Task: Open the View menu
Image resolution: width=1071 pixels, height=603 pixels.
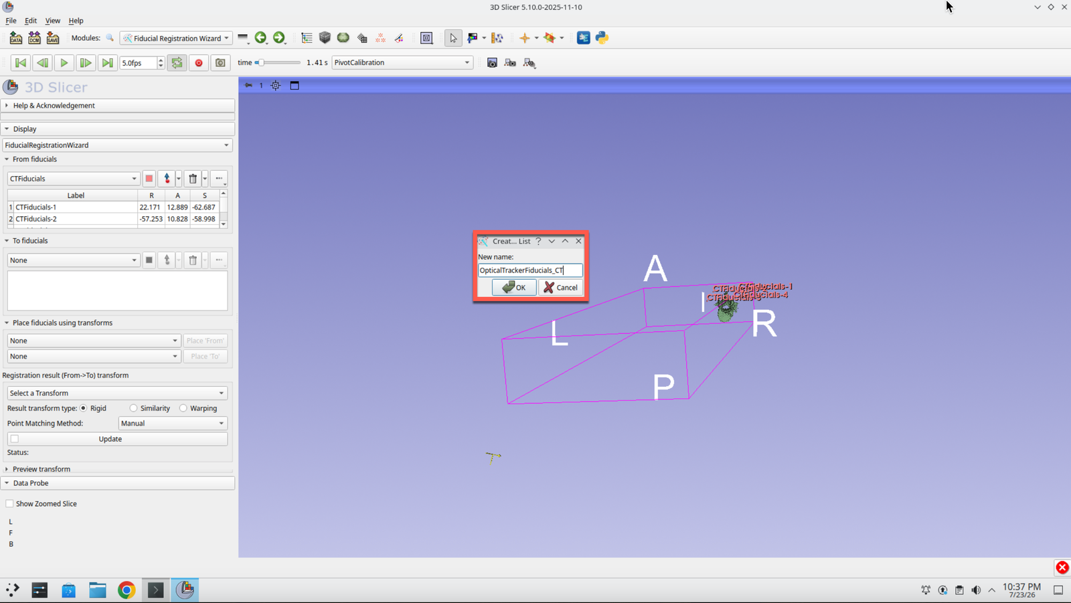Action: (x=52, y=21)
